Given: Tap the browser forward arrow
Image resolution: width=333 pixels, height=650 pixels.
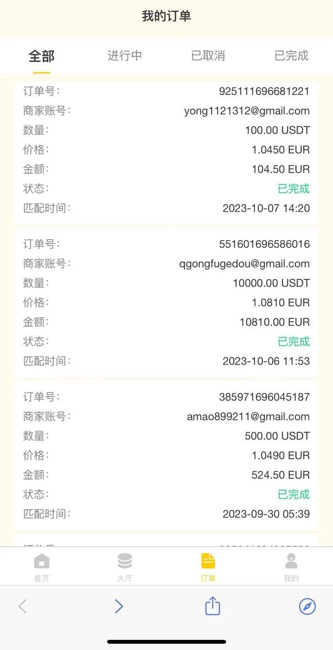Looking at the screenshot, I should [x=119, y=606].
